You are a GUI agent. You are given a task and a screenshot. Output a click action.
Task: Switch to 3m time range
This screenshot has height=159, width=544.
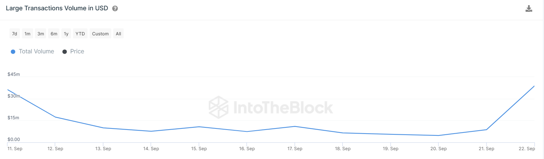click(41, 34)
